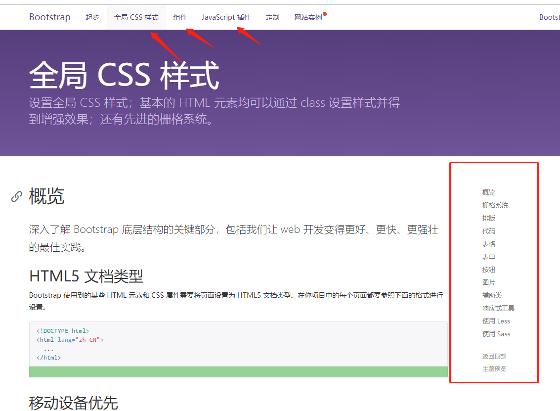Select the 全局 CSS 样式 nav tab
The width and height of the screenshot is (560, 411).
tap(136, 17)
